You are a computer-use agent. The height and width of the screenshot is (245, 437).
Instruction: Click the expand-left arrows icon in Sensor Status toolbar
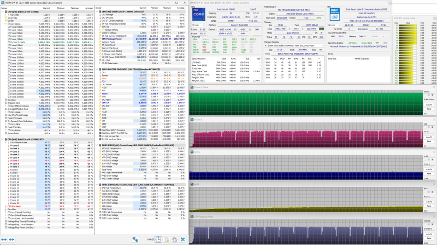click(x=4, y=240)
